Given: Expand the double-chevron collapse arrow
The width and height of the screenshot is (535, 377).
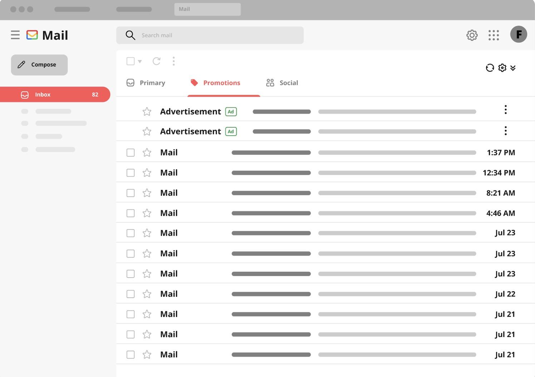Looking at the screenshot, I should pyautogui.click(x=513, y=68).
